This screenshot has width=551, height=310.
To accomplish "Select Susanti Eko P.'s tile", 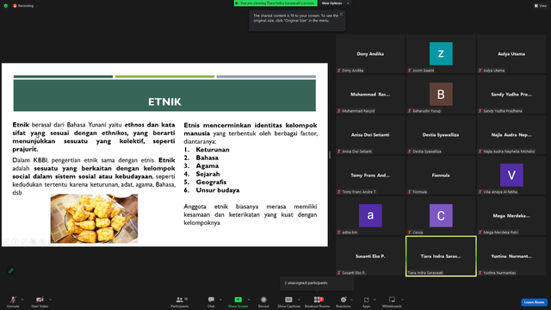I will 370,256.
